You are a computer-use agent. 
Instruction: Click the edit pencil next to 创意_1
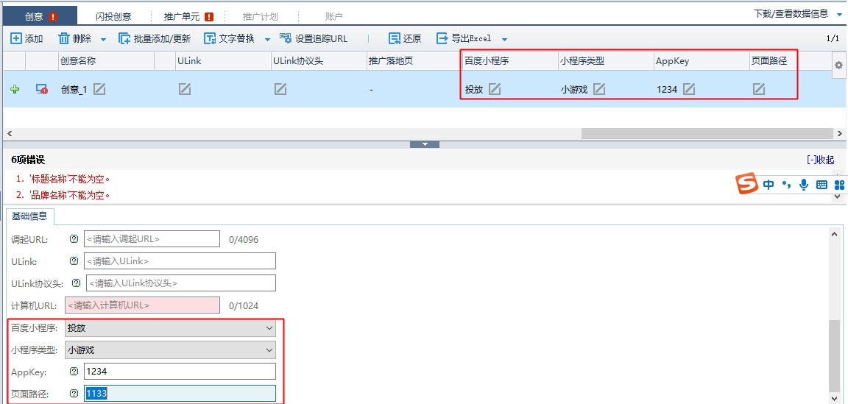[x=99, y=89]
